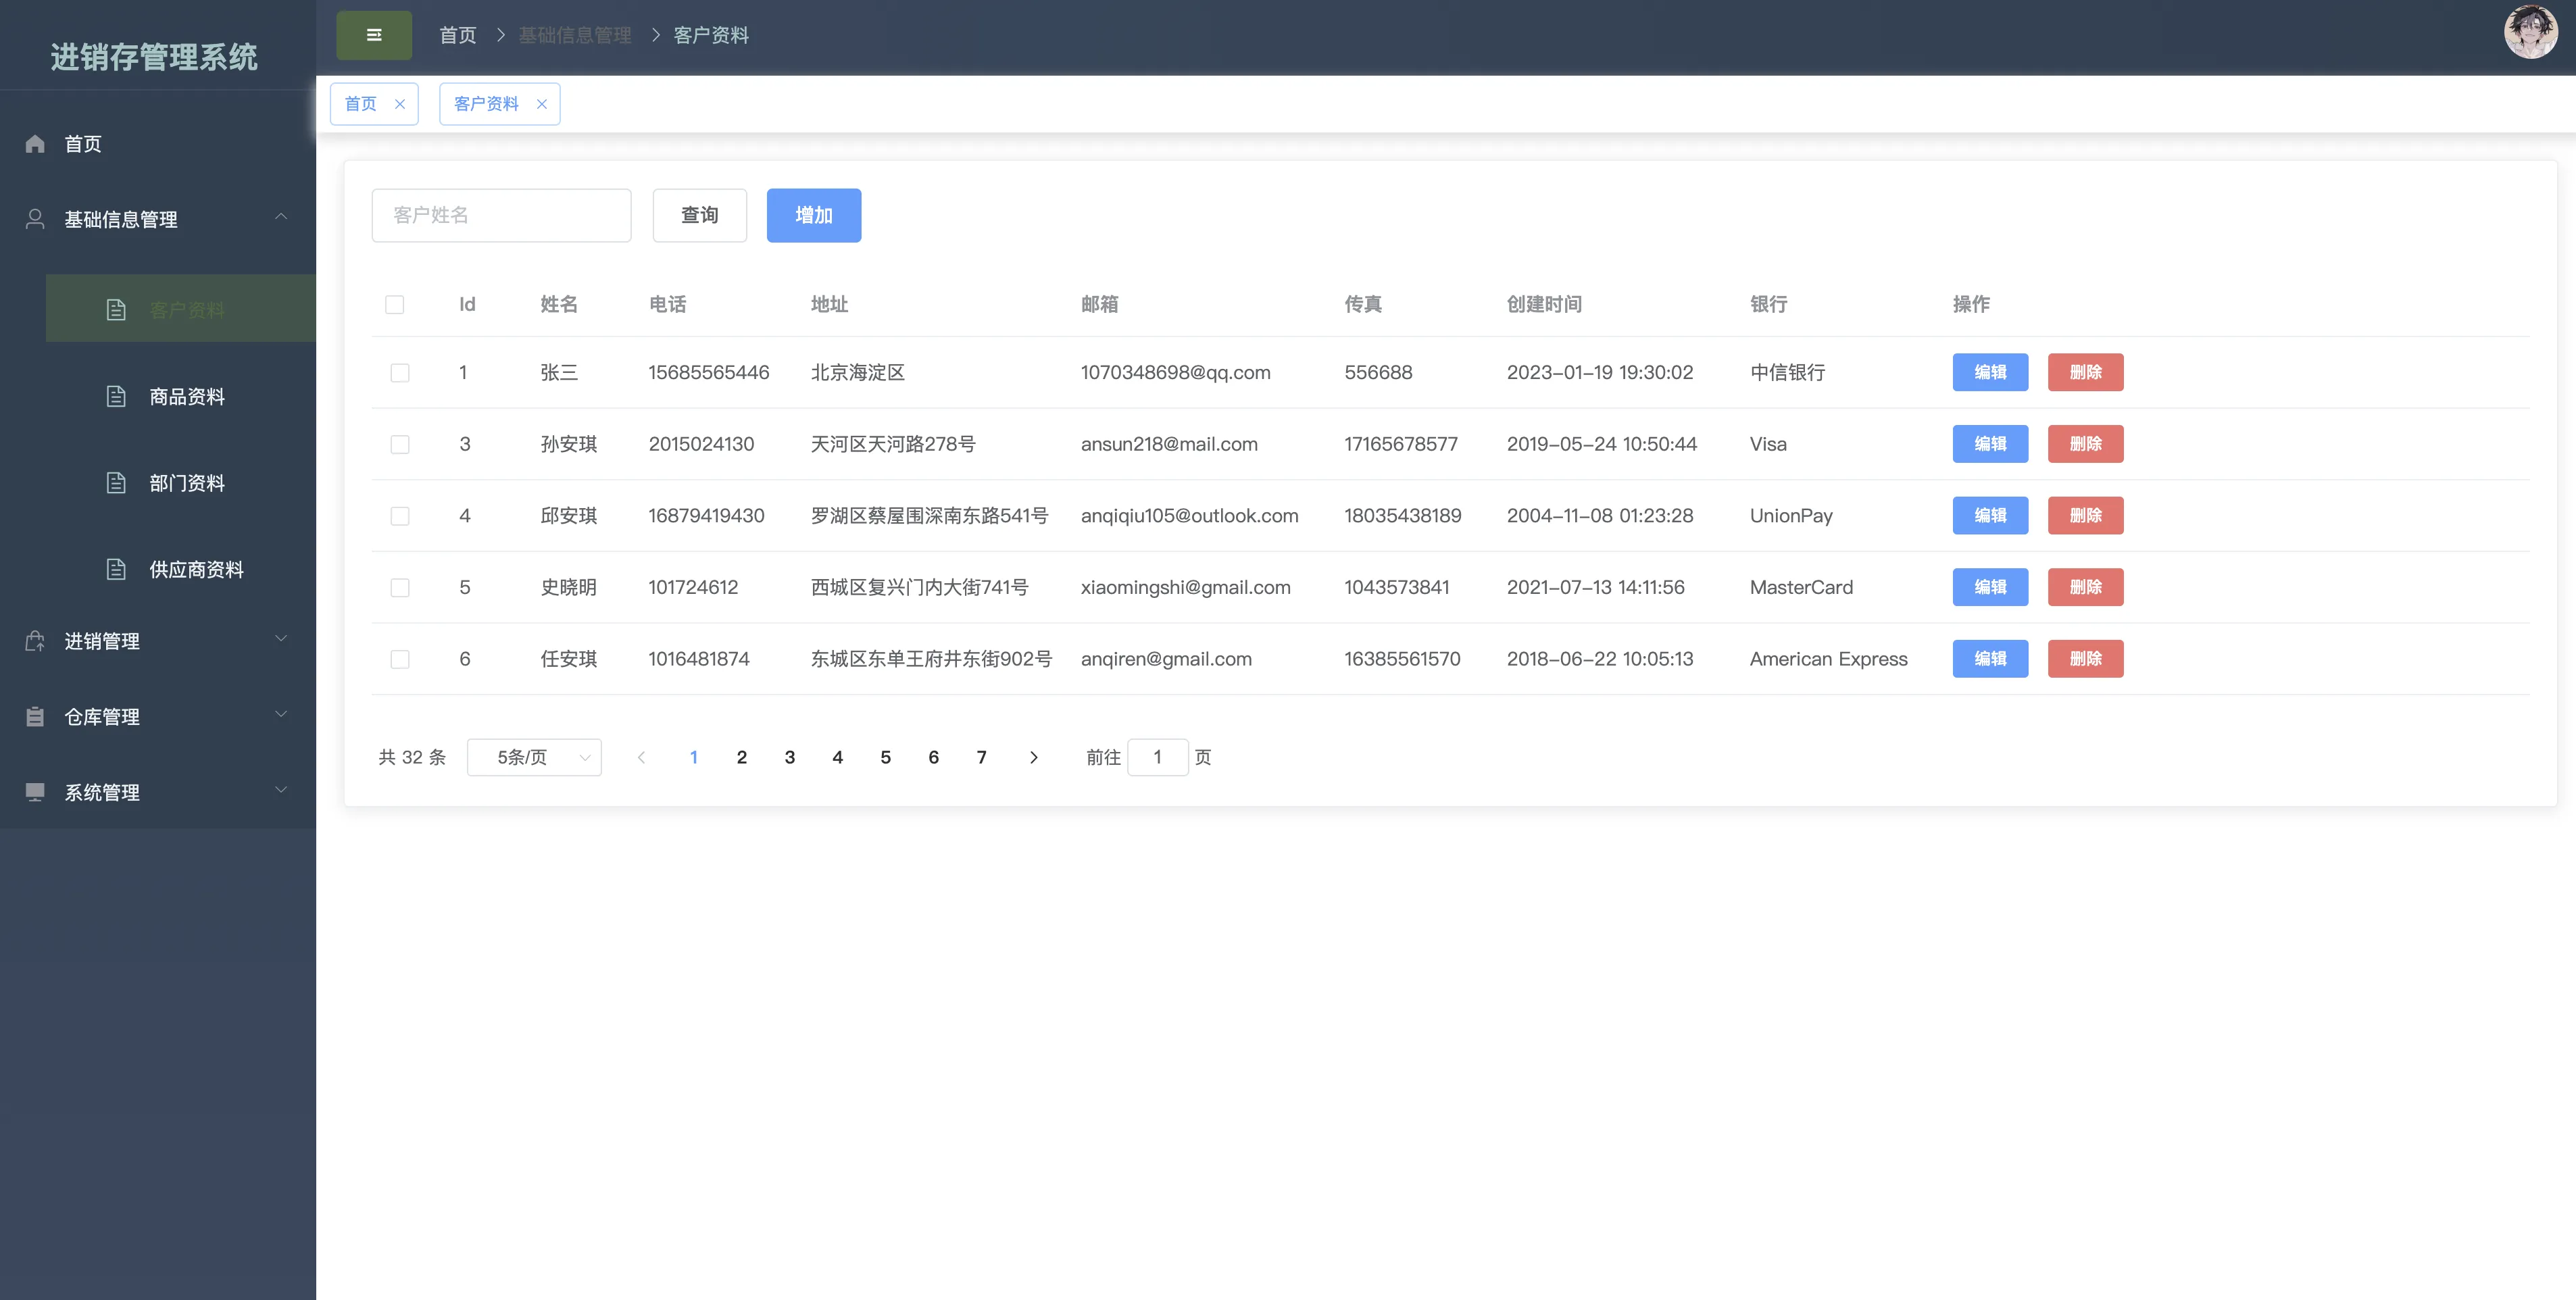Open the 5条/页 page size dropdown
The height and width of the screenshot is (1300, 2576).
[x=534, y=757]
